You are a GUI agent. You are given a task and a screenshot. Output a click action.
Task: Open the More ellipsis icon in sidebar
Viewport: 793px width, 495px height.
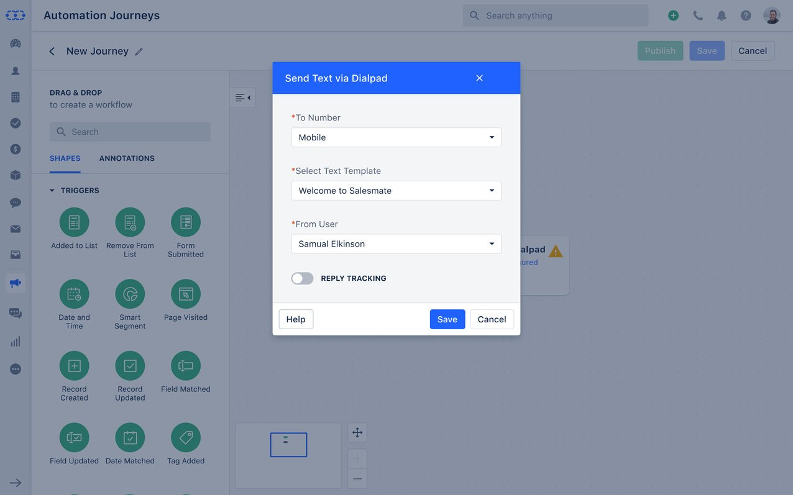(16, 370)
